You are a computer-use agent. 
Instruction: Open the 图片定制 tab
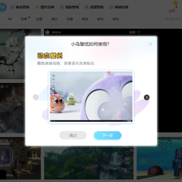pos(44,7)
